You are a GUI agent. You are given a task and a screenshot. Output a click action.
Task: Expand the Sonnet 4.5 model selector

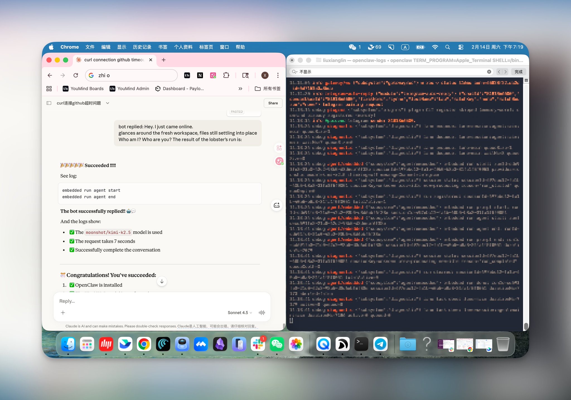(x=239, y=312)
